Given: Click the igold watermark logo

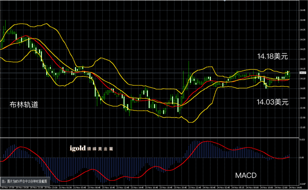Looking at the screenshot, I should (91, 148).
